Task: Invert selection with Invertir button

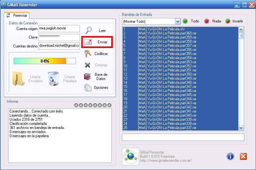Action: [228, 21]
